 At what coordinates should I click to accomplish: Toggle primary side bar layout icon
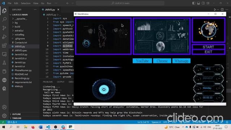point(194,3)
